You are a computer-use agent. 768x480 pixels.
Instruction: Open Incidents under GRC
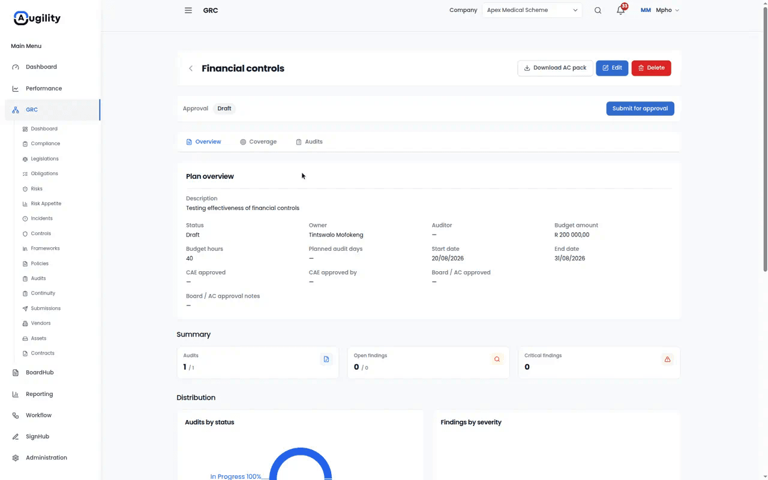[42, 219]
